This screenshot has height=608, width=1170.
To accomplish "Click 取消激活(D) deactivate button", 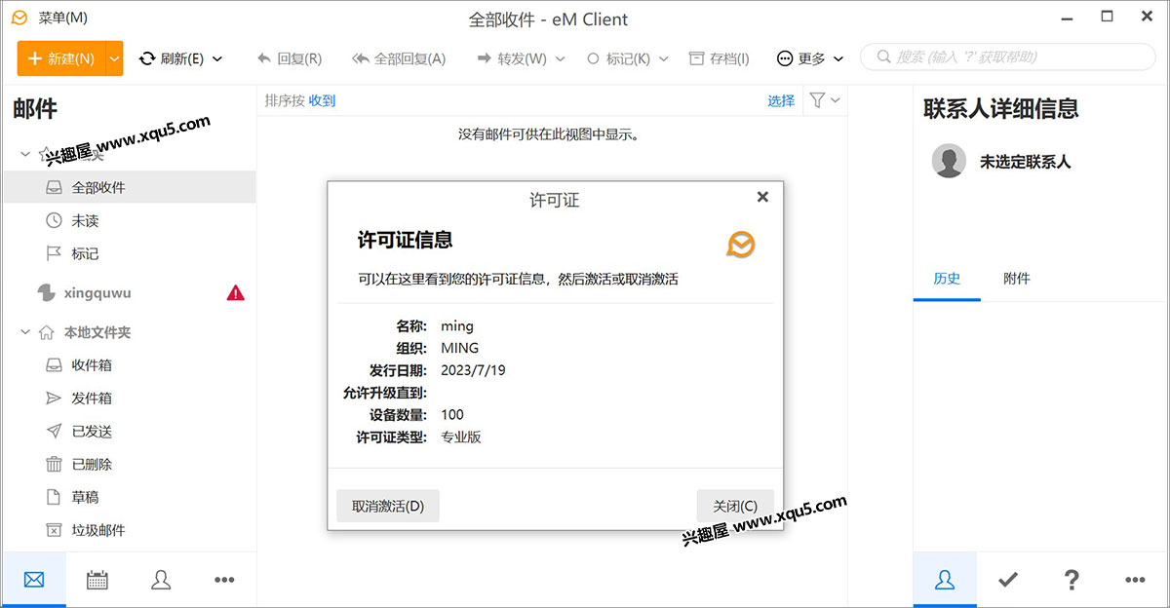I will click(388, 506).
